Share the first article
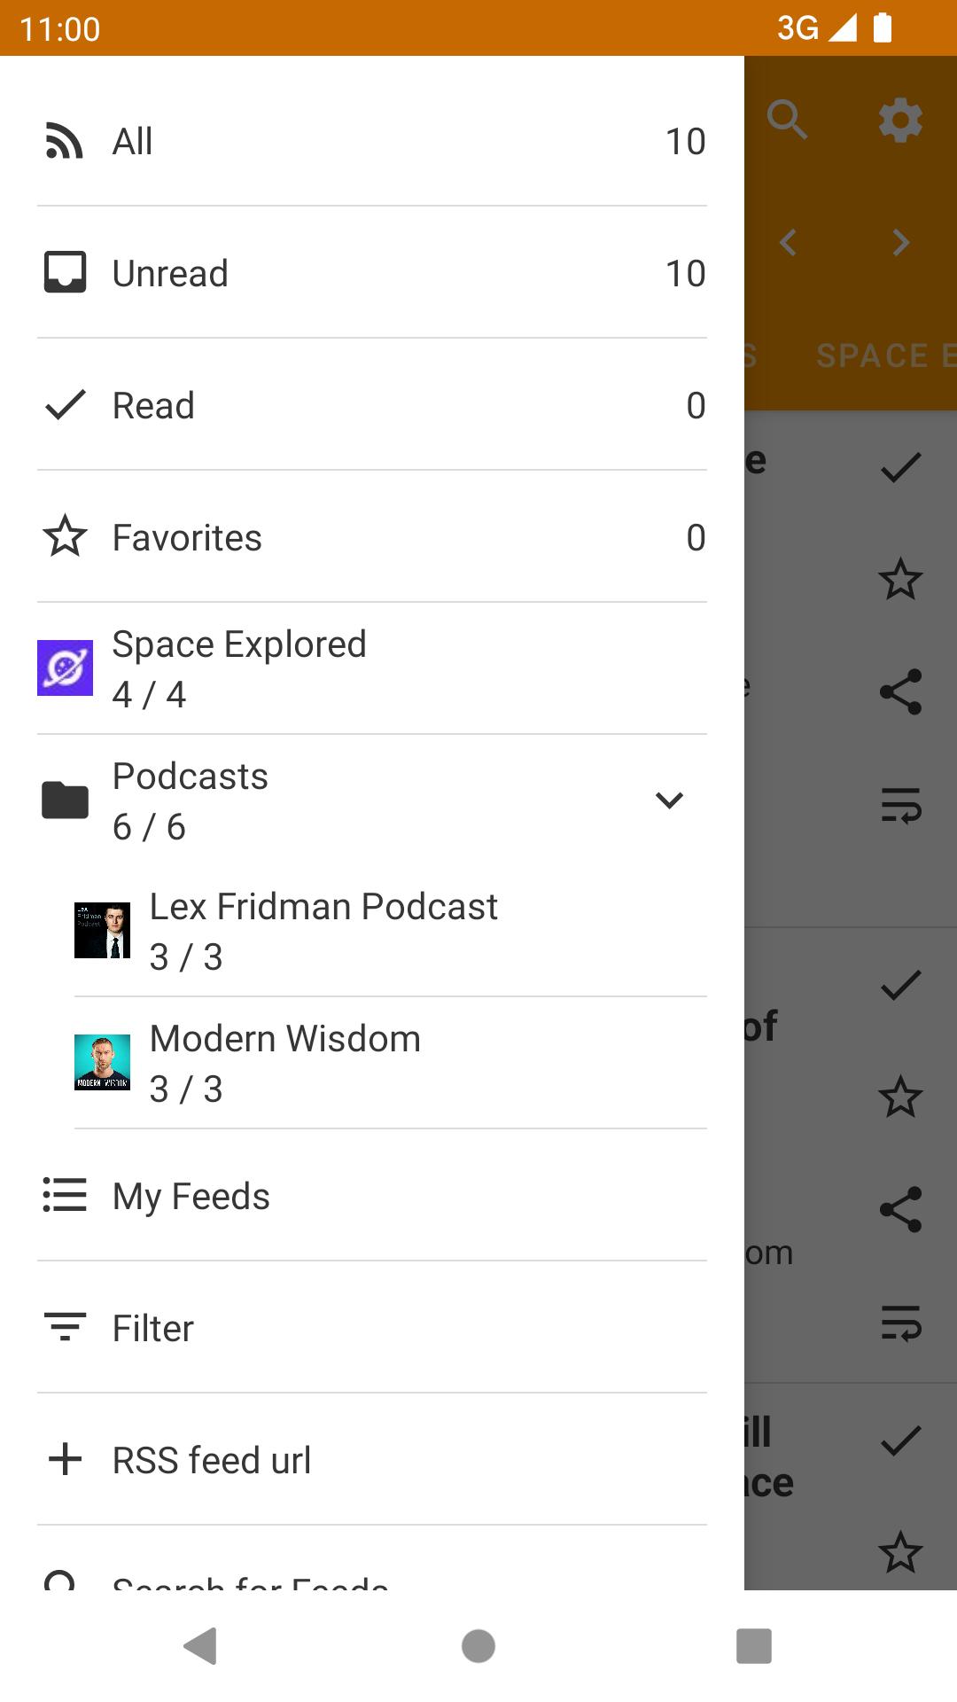This screenshot has height=1702, width=957. [x=900, y=691]
